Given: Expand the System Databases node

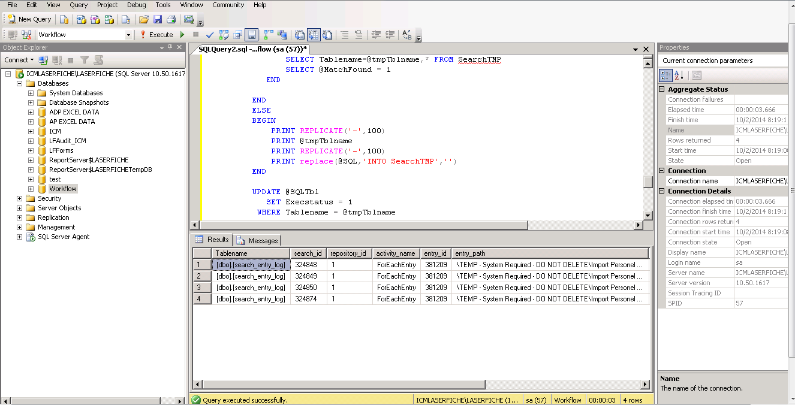Looking at the screenshot, I should click(x=31, y=93).
